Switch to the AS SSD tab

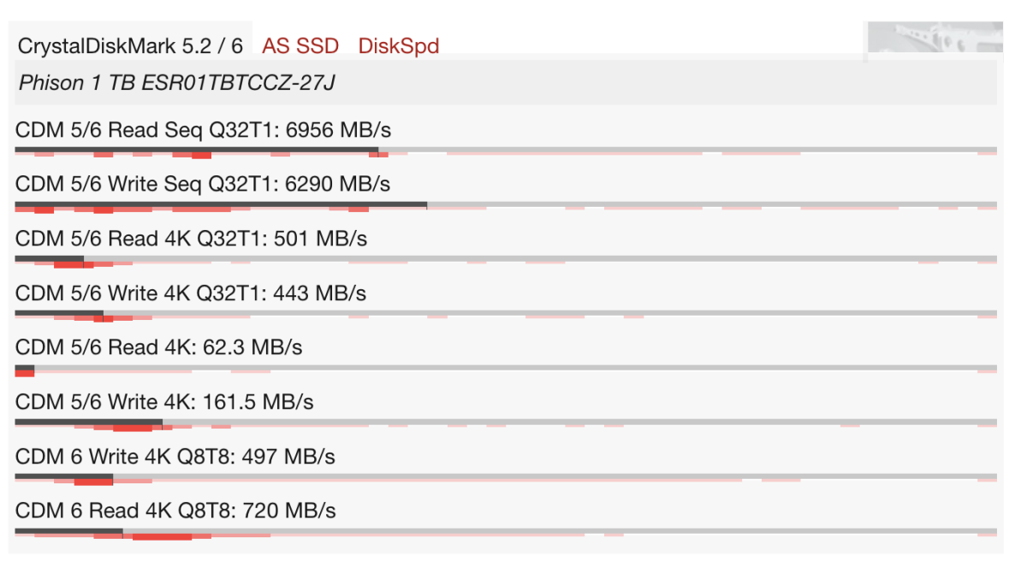pyautogui.click(x=300, y=45)
